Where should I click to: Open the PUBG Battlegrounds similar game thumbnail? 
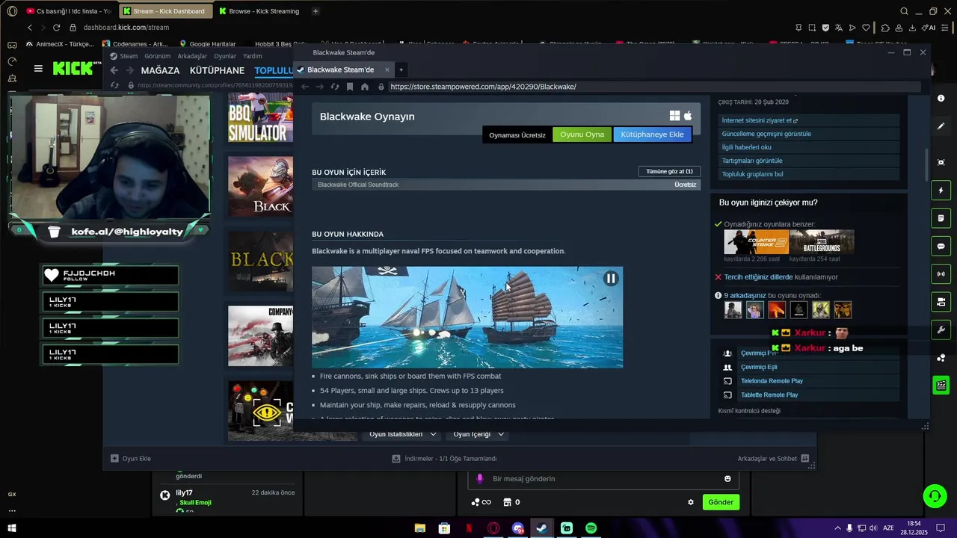point(822,242)
